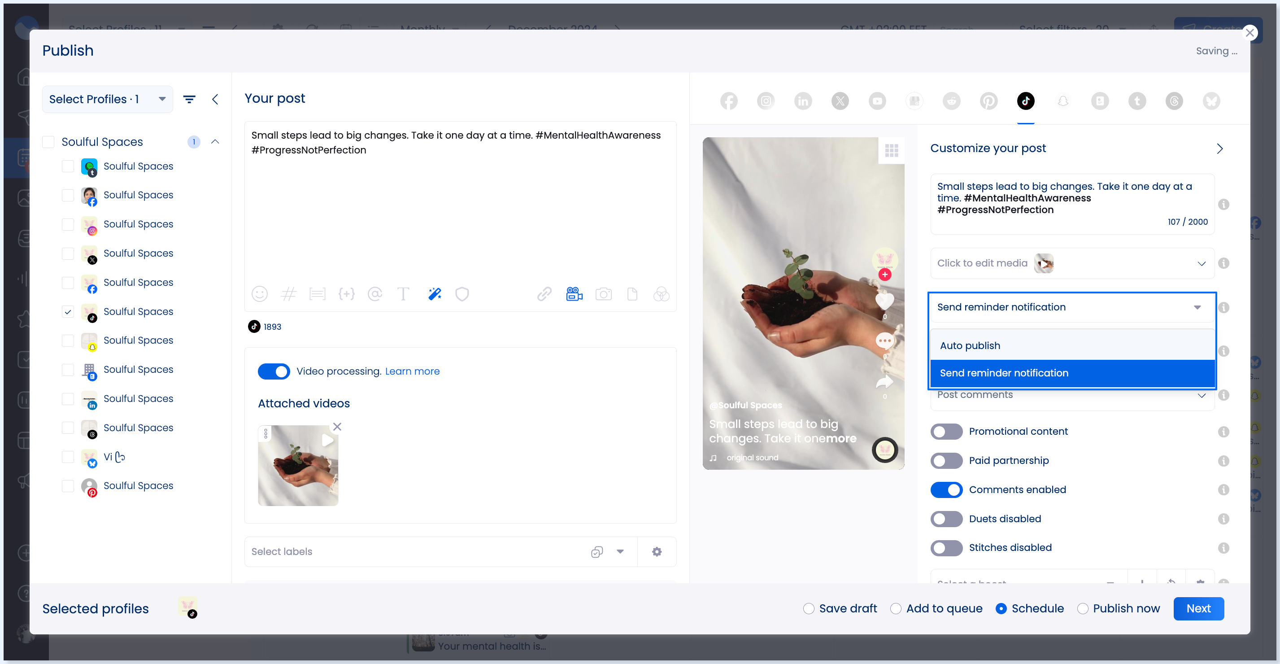
Task: Switch to the Pinterest preview tab
Action: pyautogui.click(x=988, y=101)
